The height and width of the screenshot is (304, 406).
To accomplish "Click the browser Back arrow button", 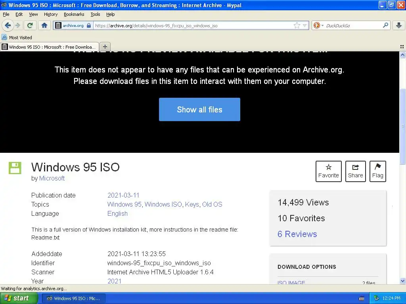I will 8,25.
